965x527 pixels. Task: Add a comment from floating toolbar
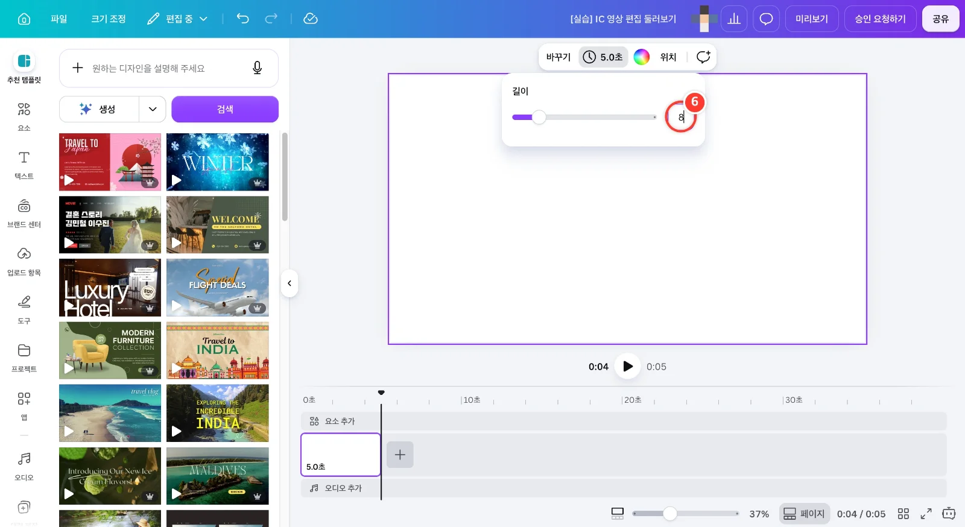coord(703,57)
